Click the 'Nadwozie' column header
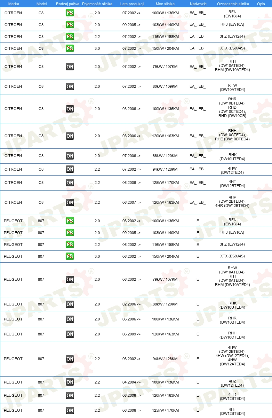 (x=198, y=3)
